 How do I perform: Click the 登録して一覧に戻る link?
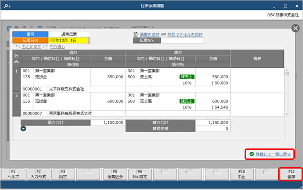click(x=273, y=154)
